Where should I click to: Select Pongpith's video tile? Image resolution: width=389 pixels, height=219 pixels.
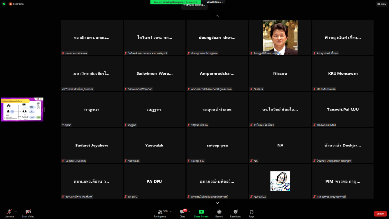[x=280, y=37]
